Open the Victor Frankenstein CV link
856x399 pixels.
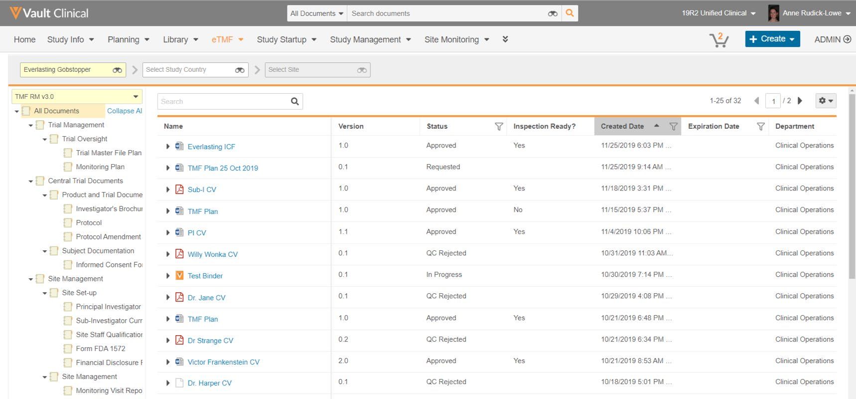coord(224,362)
